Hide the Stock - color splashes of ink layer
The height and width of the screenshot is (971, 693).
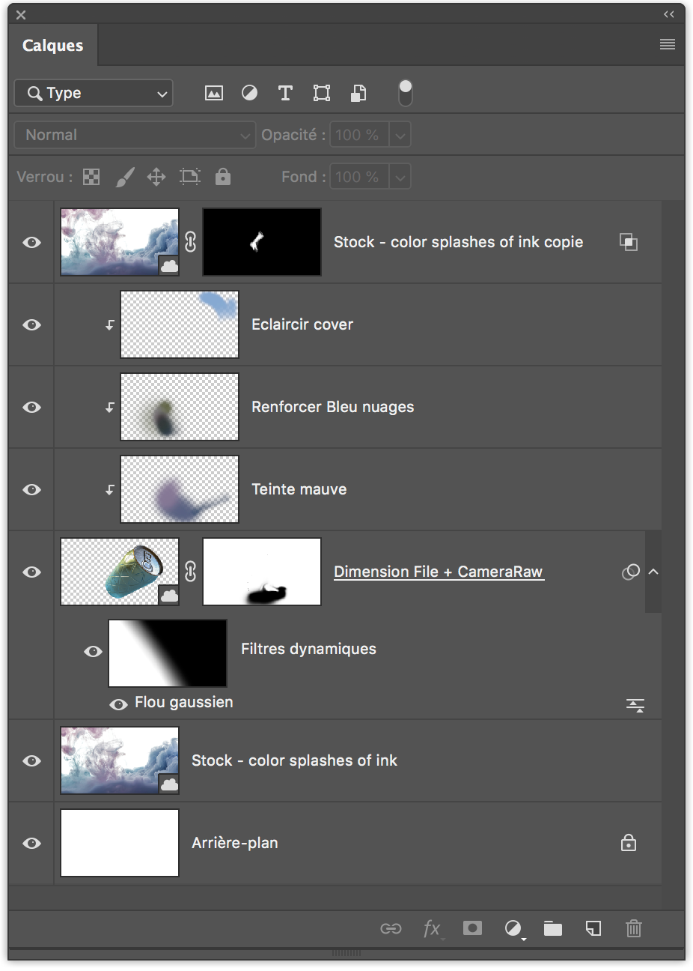click(x=31, y=760)
